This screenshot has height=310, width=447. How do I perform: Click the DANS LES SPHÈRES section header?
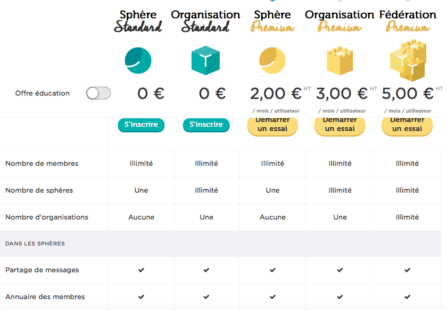(35, 244)
